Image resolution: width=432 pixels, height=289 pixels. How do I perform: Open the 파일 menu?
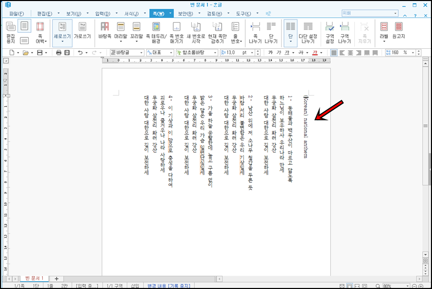(16, 14)
